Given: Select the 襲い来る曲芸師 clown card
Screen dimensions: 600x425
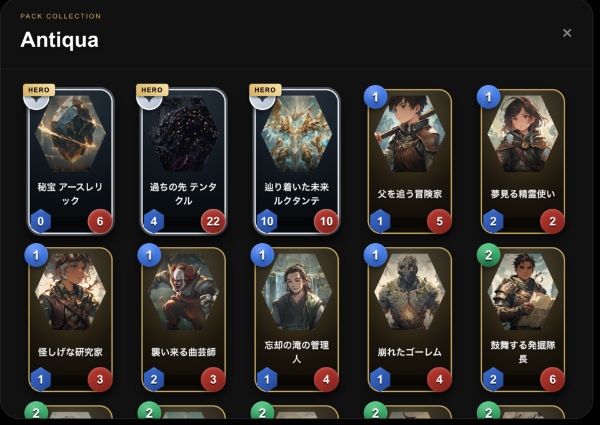Looking at the screenshot, I should [x=184, y=319].
